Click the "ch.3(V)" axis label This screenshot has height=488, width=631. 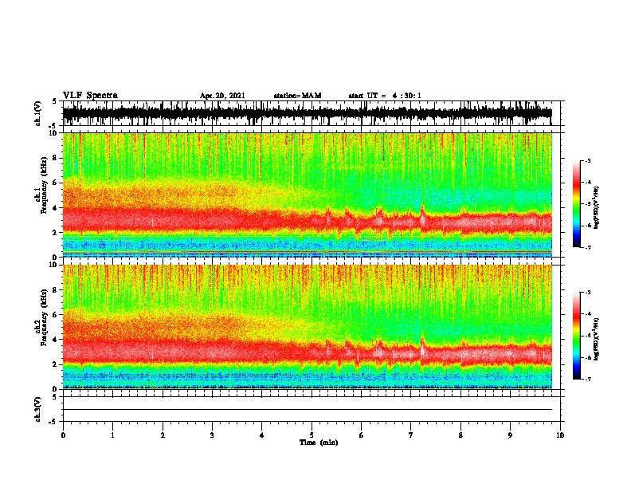38,409
